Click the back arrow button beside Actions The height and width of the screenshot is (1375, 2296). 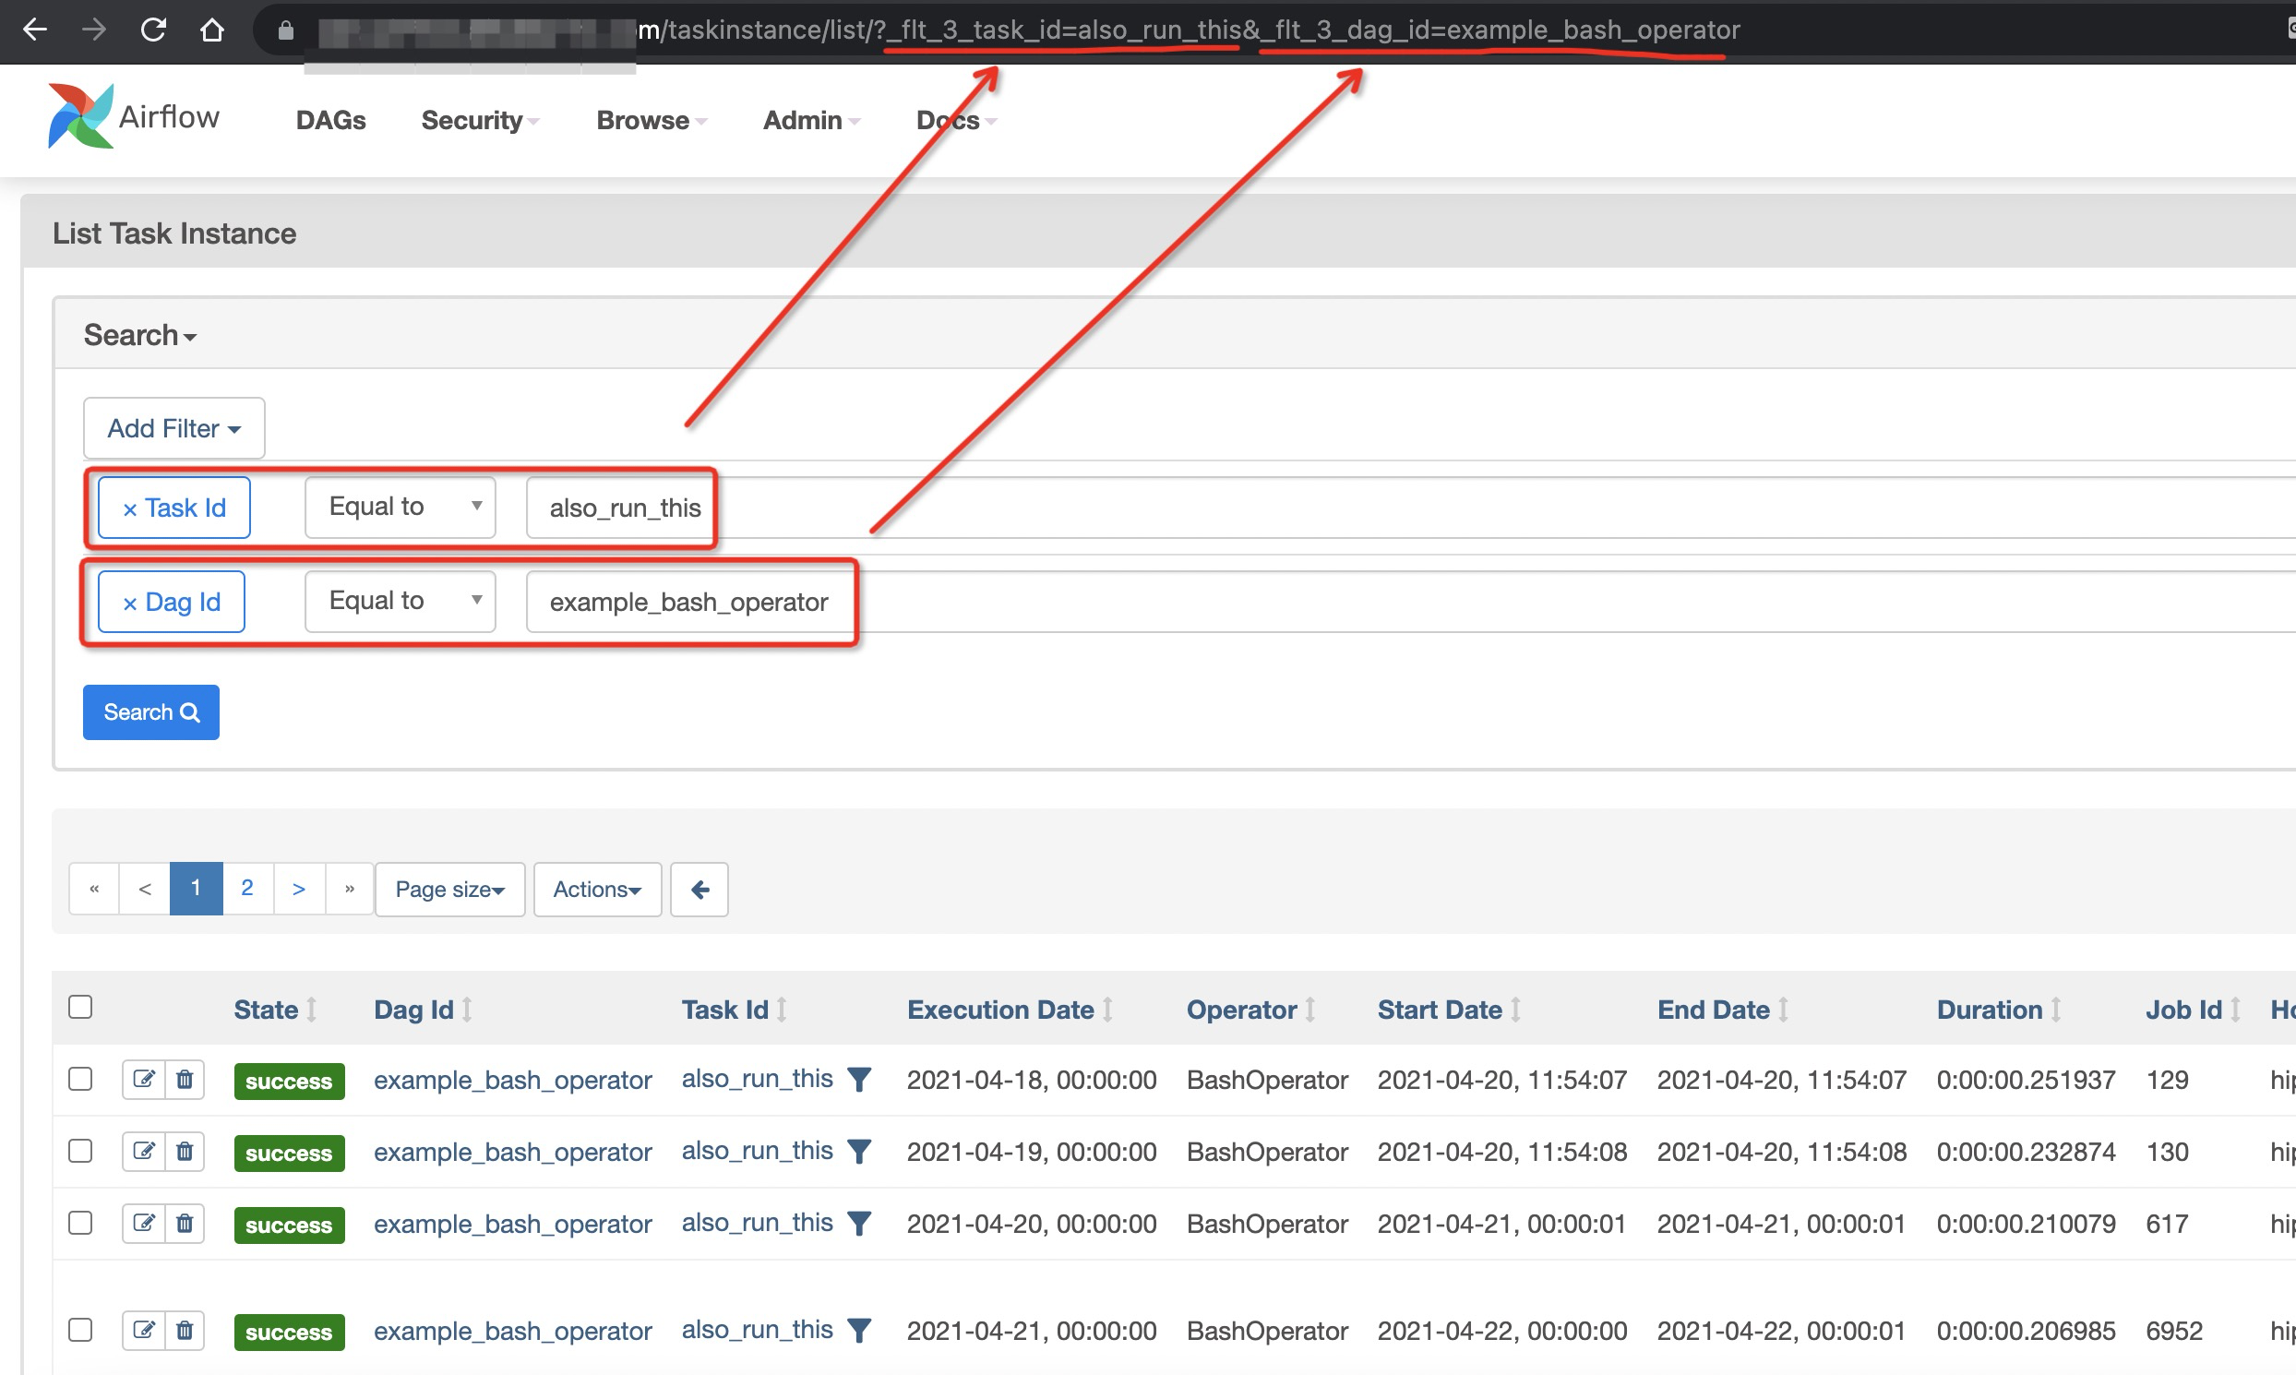pyautogui.click(x=700, y=890)
